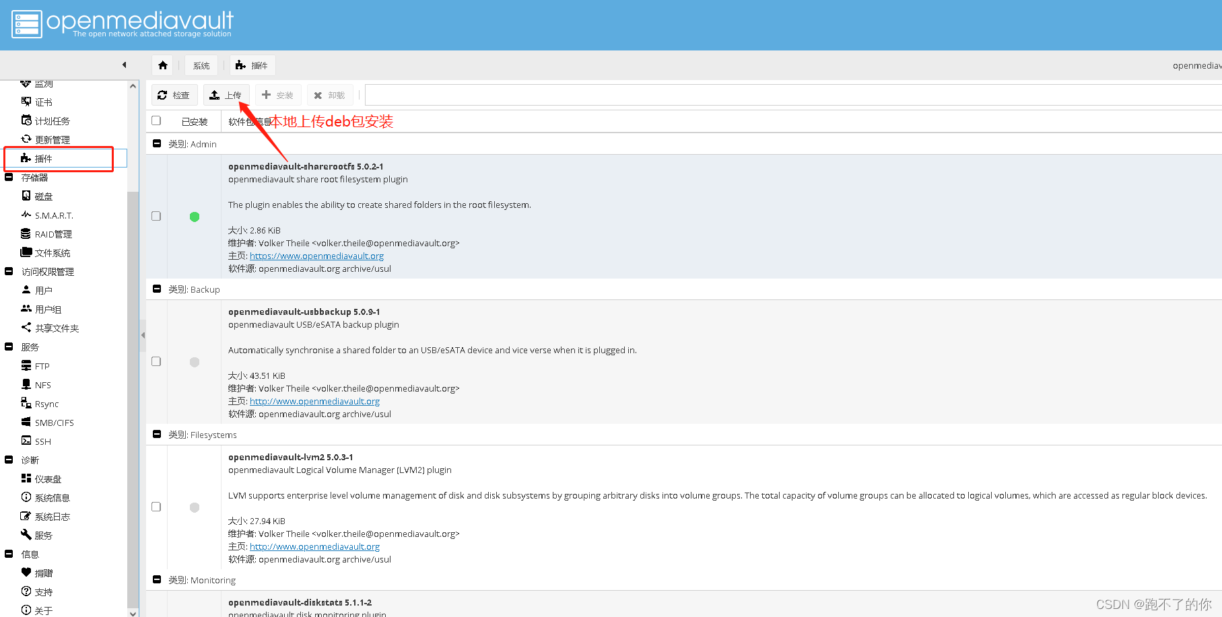This screenshot has height=617, width=1222.
Task: Click the sidebar scrollbar down arrow
Action: coord(133,612)
